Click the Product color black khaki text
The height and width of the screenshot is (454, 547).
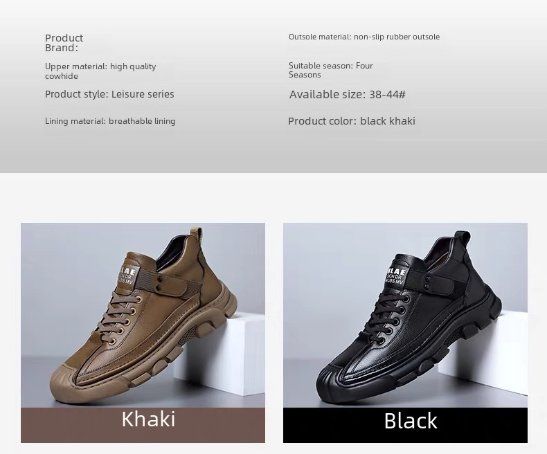(x=352, y=121)
